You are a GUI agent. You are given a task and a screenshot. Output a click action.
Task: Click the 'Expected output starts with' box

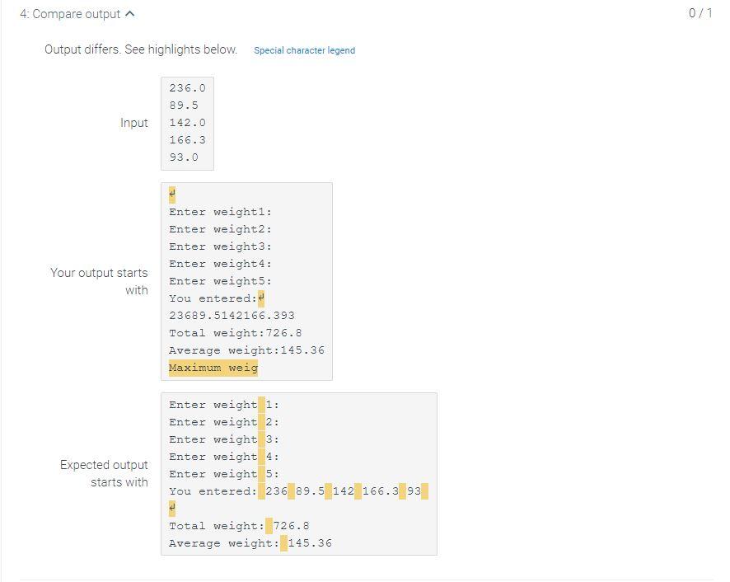click(297, 474)
